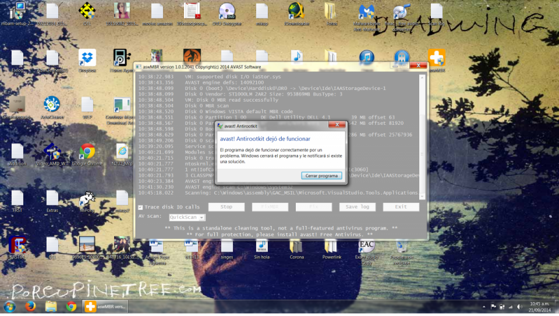Open the Powerlink folder
The width and height of the screenshot is (559, 316).
[x=331, y=249]
